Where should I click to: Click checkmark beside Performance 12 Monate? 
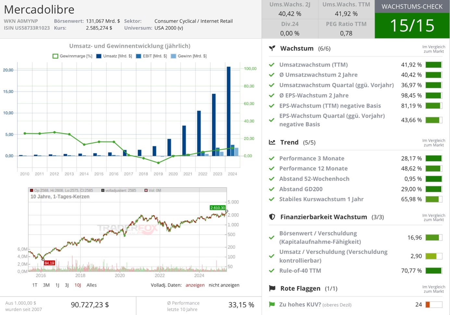[272, 168]
